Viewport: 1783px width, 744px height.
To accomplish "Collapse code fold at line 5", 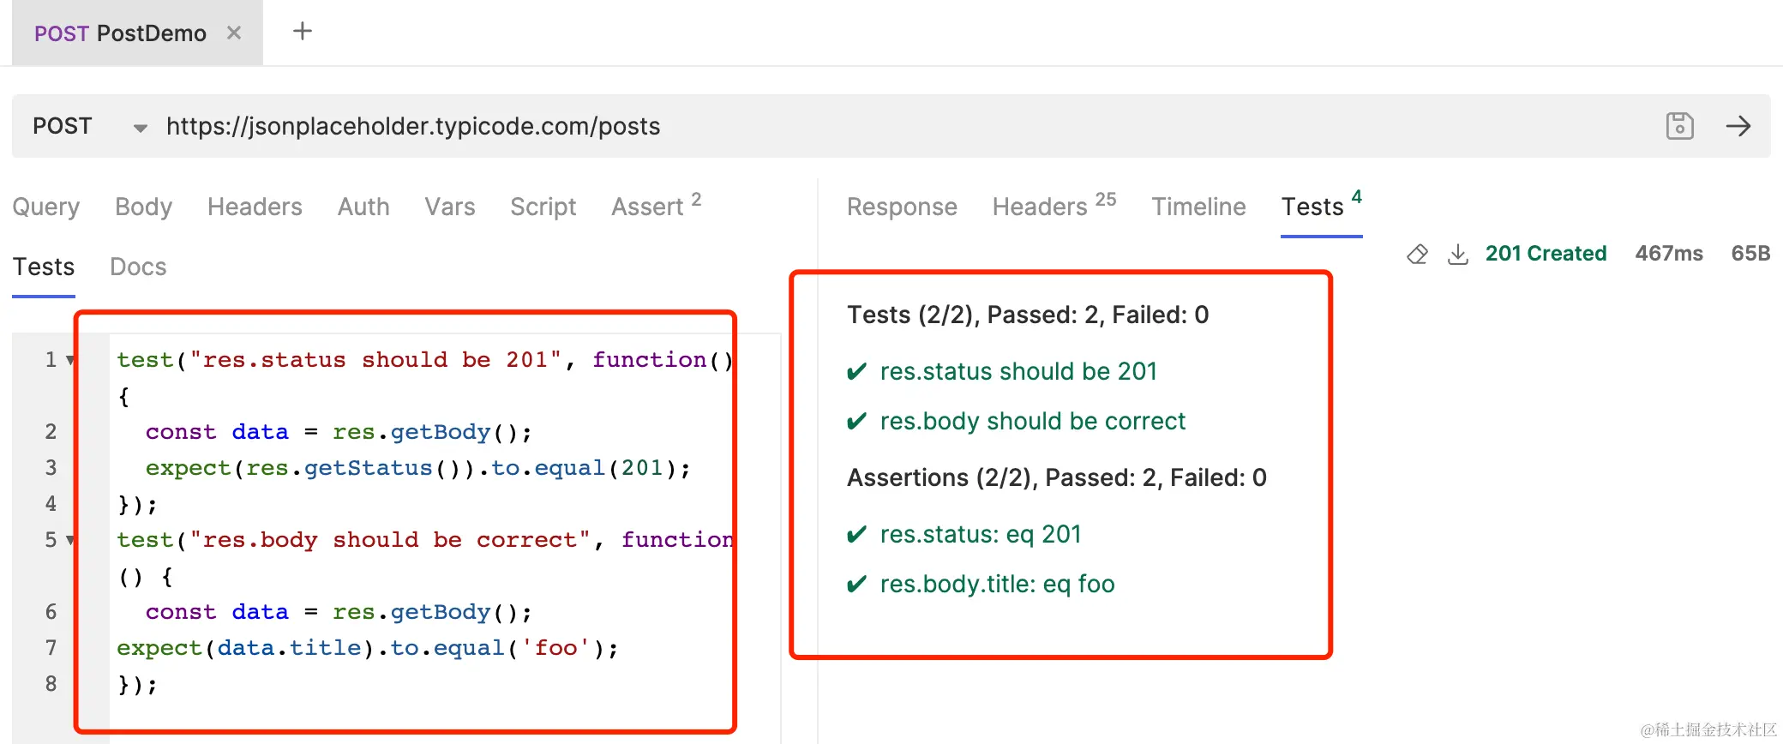I will [x=70, y=540].
